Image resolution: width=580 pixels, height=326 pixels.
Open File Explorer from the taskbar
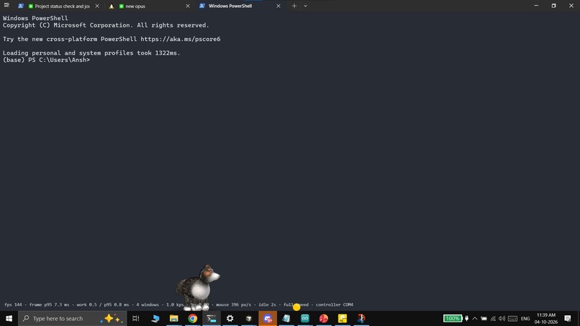174,318
